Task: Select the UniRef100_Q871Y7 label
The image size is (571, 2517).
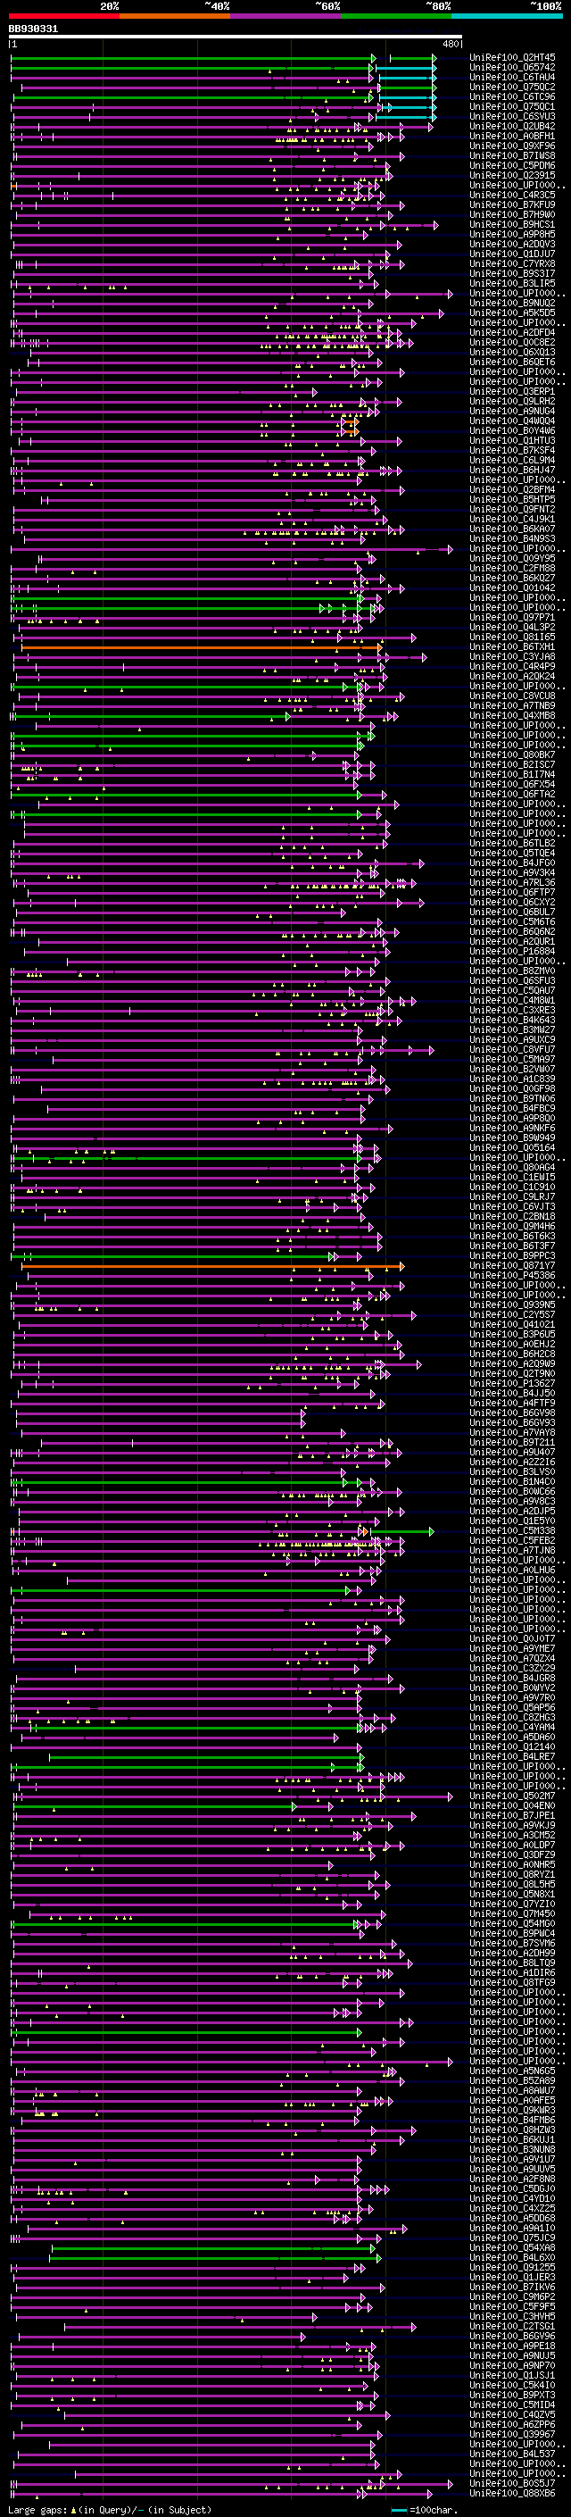Action: pyautogui.click(x=512, y=1266)
